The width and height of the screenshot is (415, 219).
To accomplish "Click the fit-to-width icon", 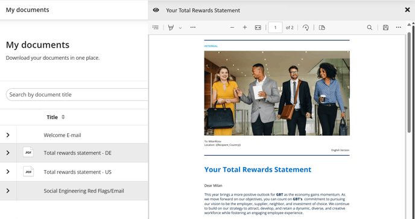I will [258, 28].
